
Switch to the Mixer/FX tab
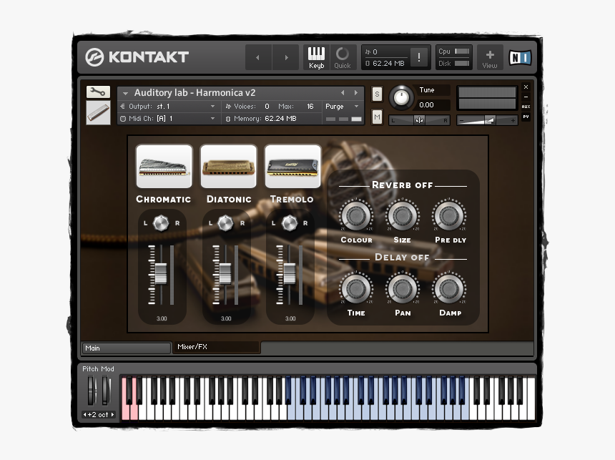click(x=217, y=347)
